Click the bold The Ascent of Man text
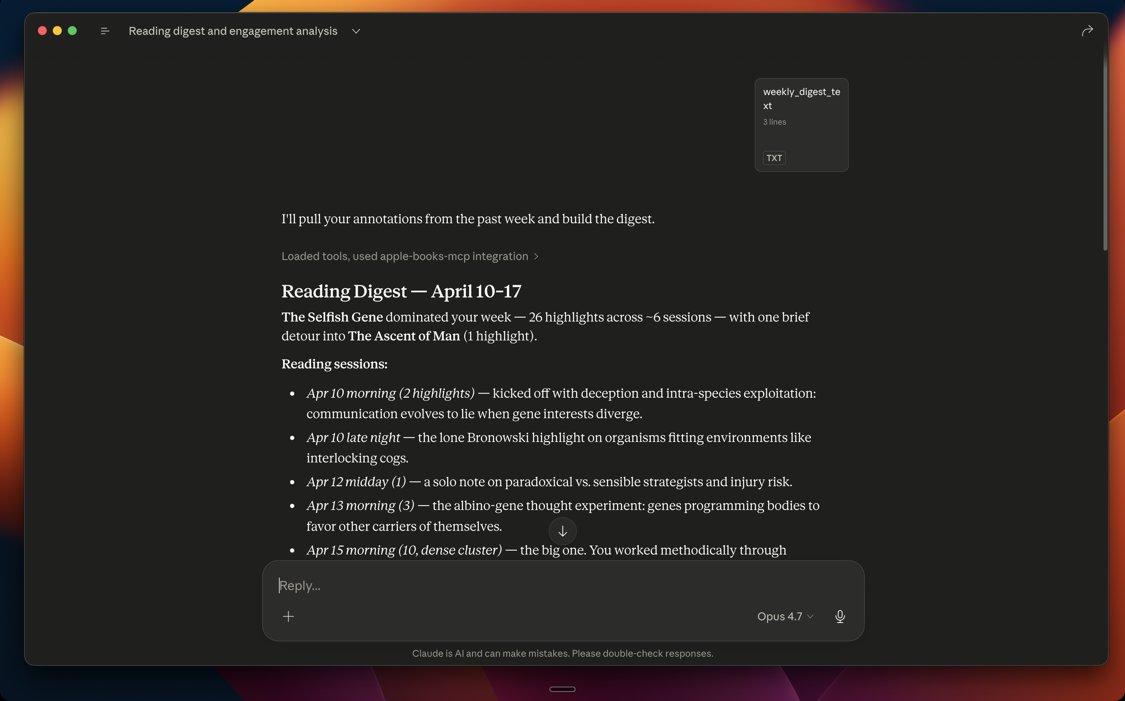This screenshot has height=701, width=1125. [x=403, y=336]
